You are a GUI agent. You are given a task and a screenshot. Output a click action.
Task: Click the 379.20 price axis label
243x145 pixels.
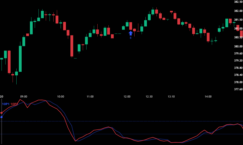pos(238,61)
